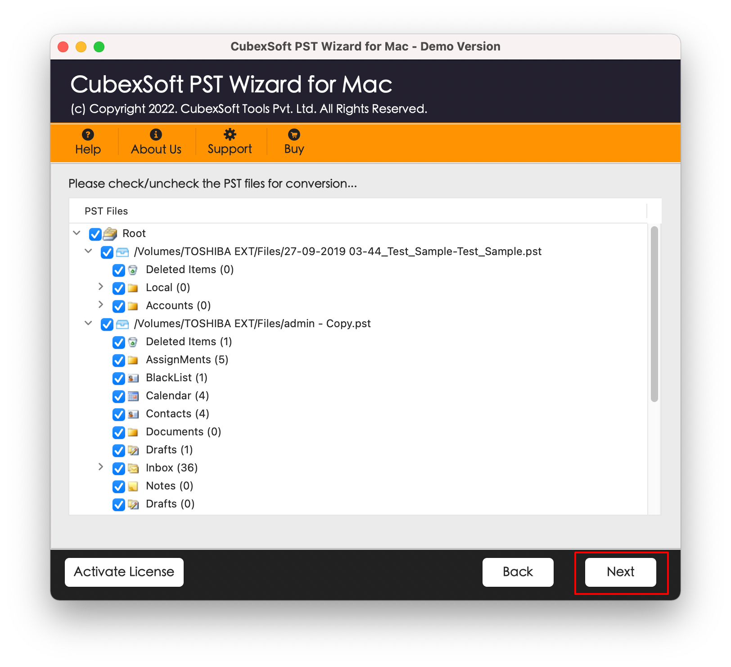Select the Notes (0) folder entry
The height and width of the screenshot is (667, 731).
click(169, 486)
